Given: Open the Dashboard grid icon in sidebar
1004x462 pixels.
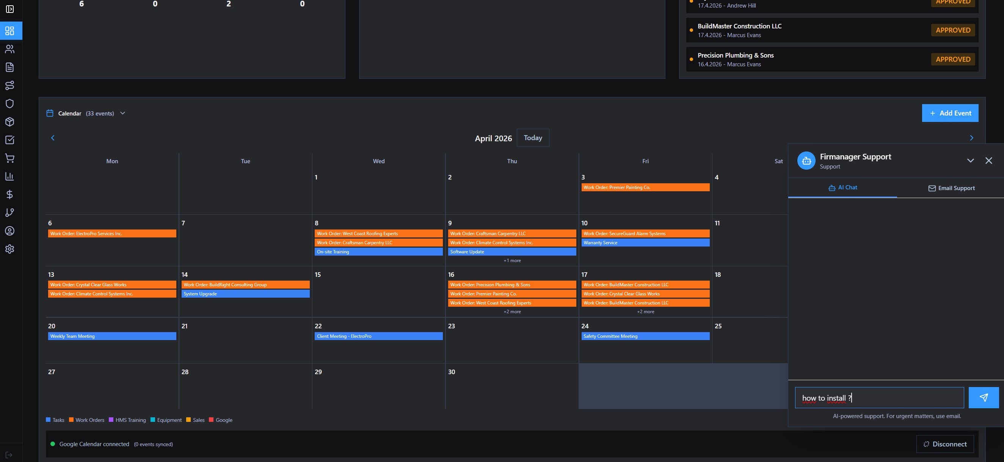Looking at the screenshot, I should tap(10, 31).
